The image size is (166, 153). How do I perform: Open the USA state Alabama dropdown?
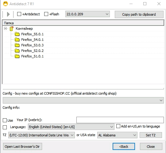(x=117, y=135)
